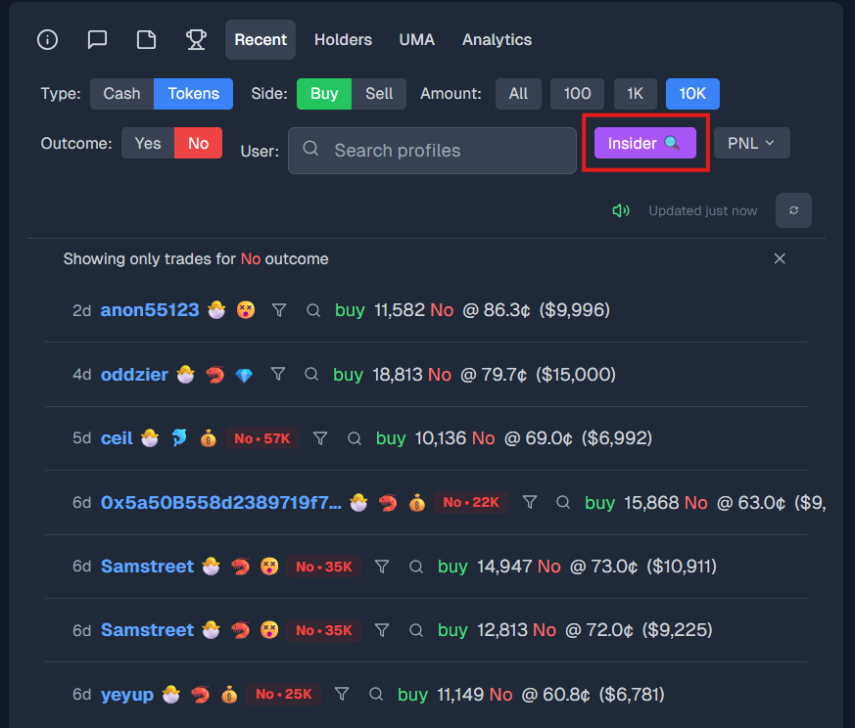Viewport: 855px width, 728px height.
Task: Open 0x5a50B558d2389719f7 profile link
Action: [221, 502]
